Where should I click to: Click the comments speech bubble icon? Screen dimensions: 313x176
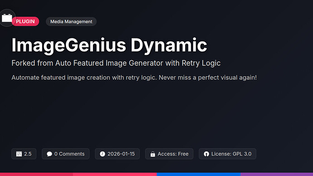tap(49, 154)
